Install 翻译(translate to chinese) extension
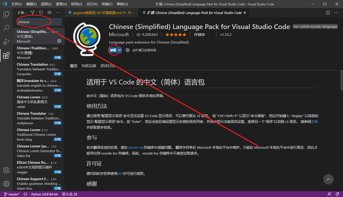Image resolution: width=343 pixels, height=197 pixels. pyautogui.click(x=57, y=90)
